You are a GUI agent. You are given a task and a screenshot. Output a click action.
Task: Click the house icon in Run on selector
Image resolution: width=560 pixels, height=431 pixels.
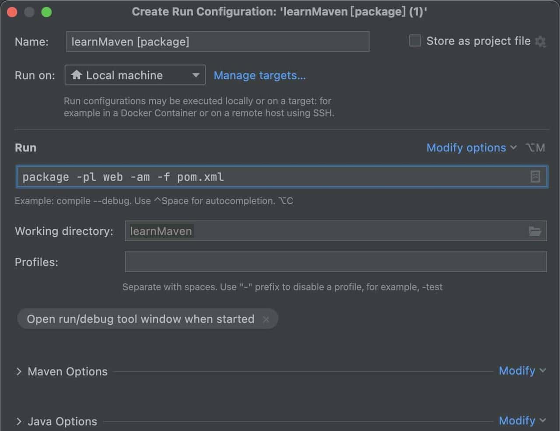pyautogui.click(x=77, y=75)
